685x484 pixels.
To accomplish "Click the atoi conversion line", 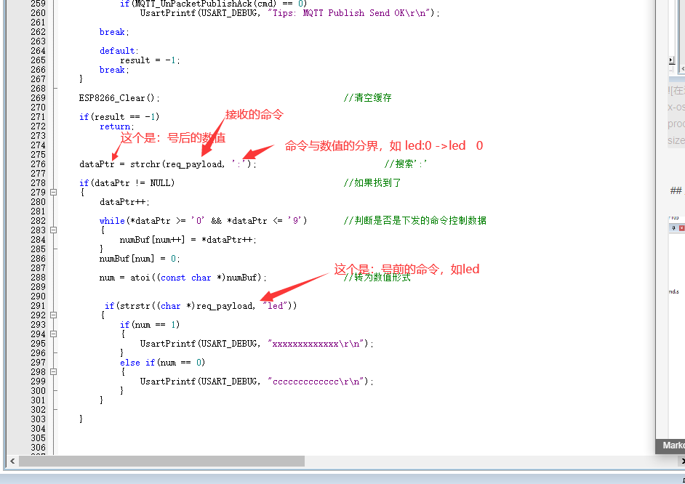I will point(183,278).
